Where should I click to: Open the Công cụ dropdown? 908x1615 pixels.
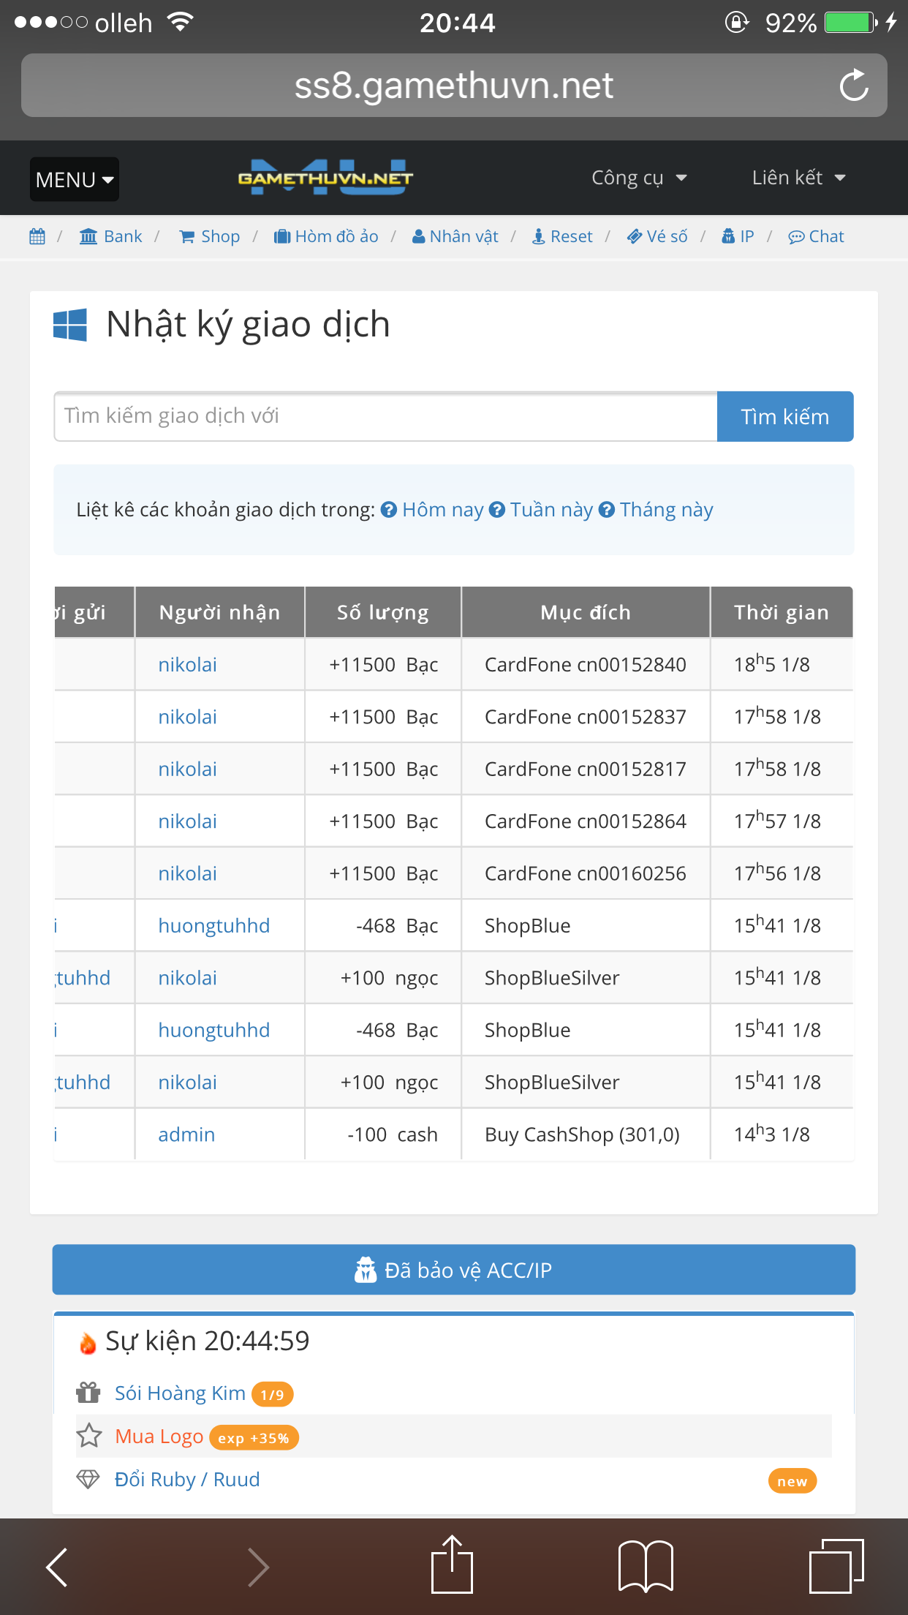coord(639,178)
